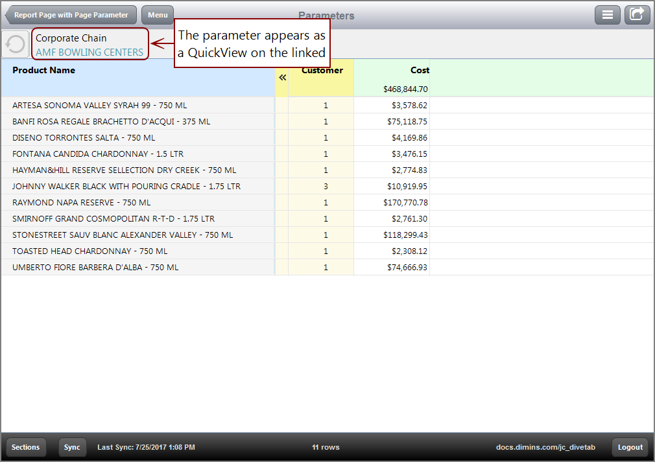The width and height of the screenshot is (655, 462).
Task: Click the refresh icon below the back button
Action: 15,43
